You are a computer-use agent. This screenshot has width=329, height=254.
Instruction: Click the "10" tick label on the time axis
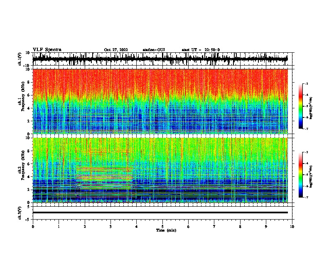292,227
